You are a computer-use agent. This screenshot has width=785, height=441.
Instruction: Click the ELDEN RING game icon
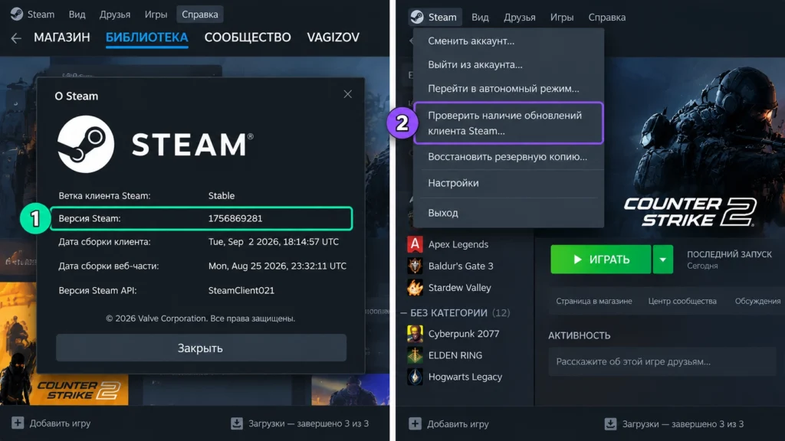[415, 355]
